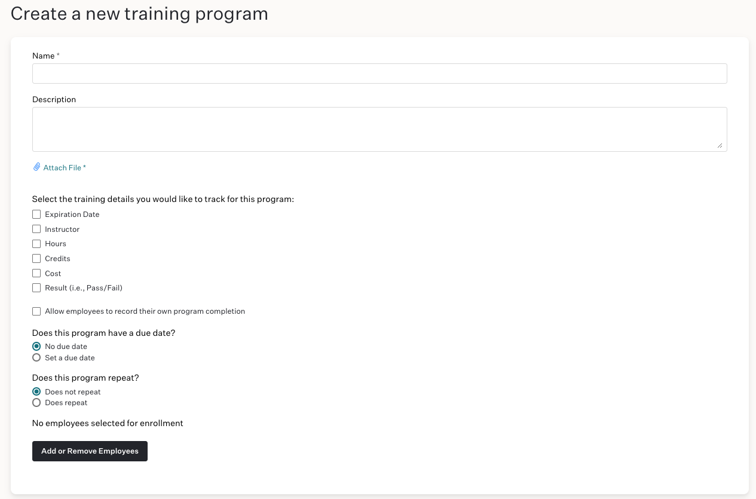Click the description box resize handle
Image resolution: width=756 pixels, height=499 pixels.
[720, 145]
